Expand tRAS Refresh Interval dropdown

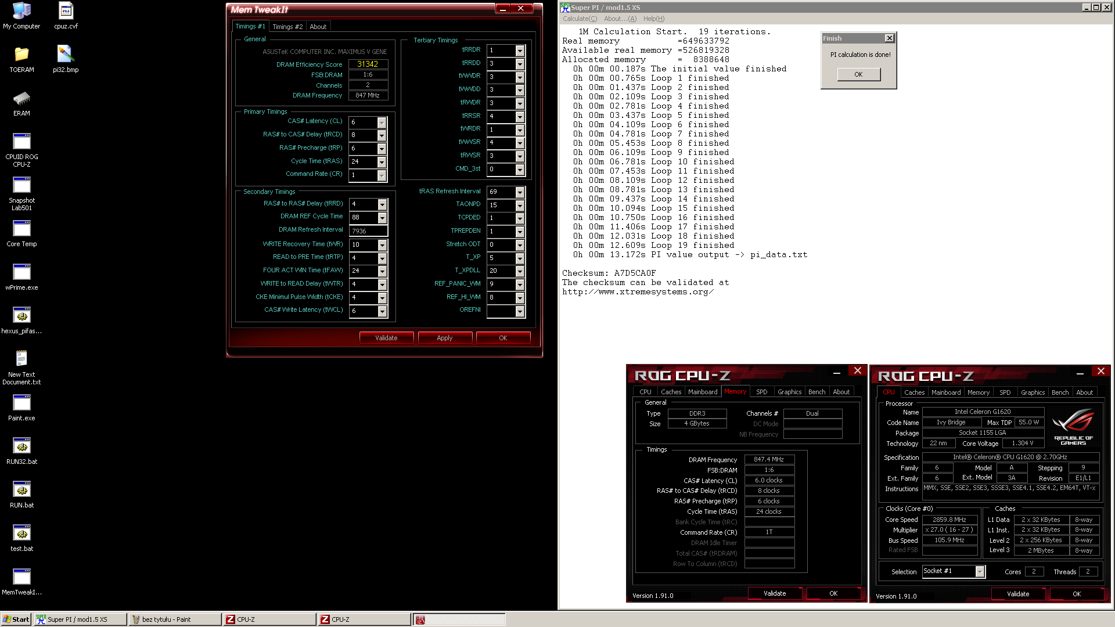pos(520,192)
